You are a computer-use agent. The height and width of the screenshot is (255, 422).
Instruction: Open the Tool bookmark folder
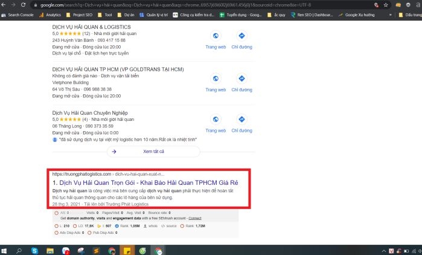105,15
